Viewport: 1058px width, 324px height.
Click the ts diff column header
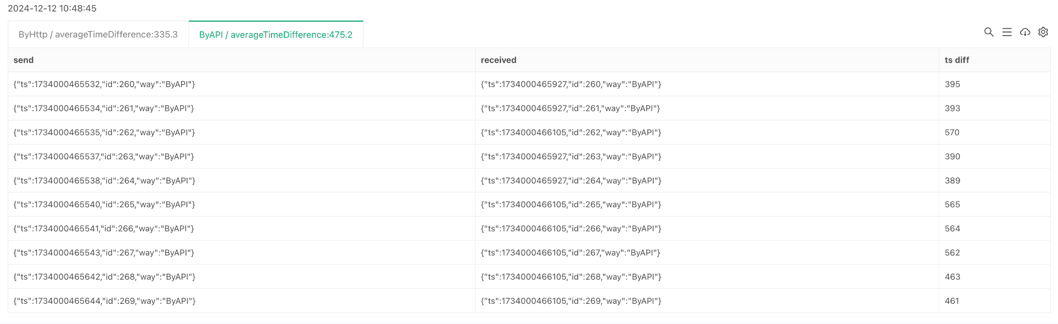click(x=957, y=60)
